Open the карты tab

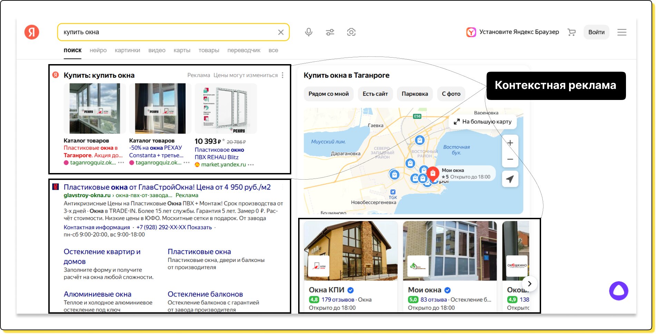tap(182, 50)
